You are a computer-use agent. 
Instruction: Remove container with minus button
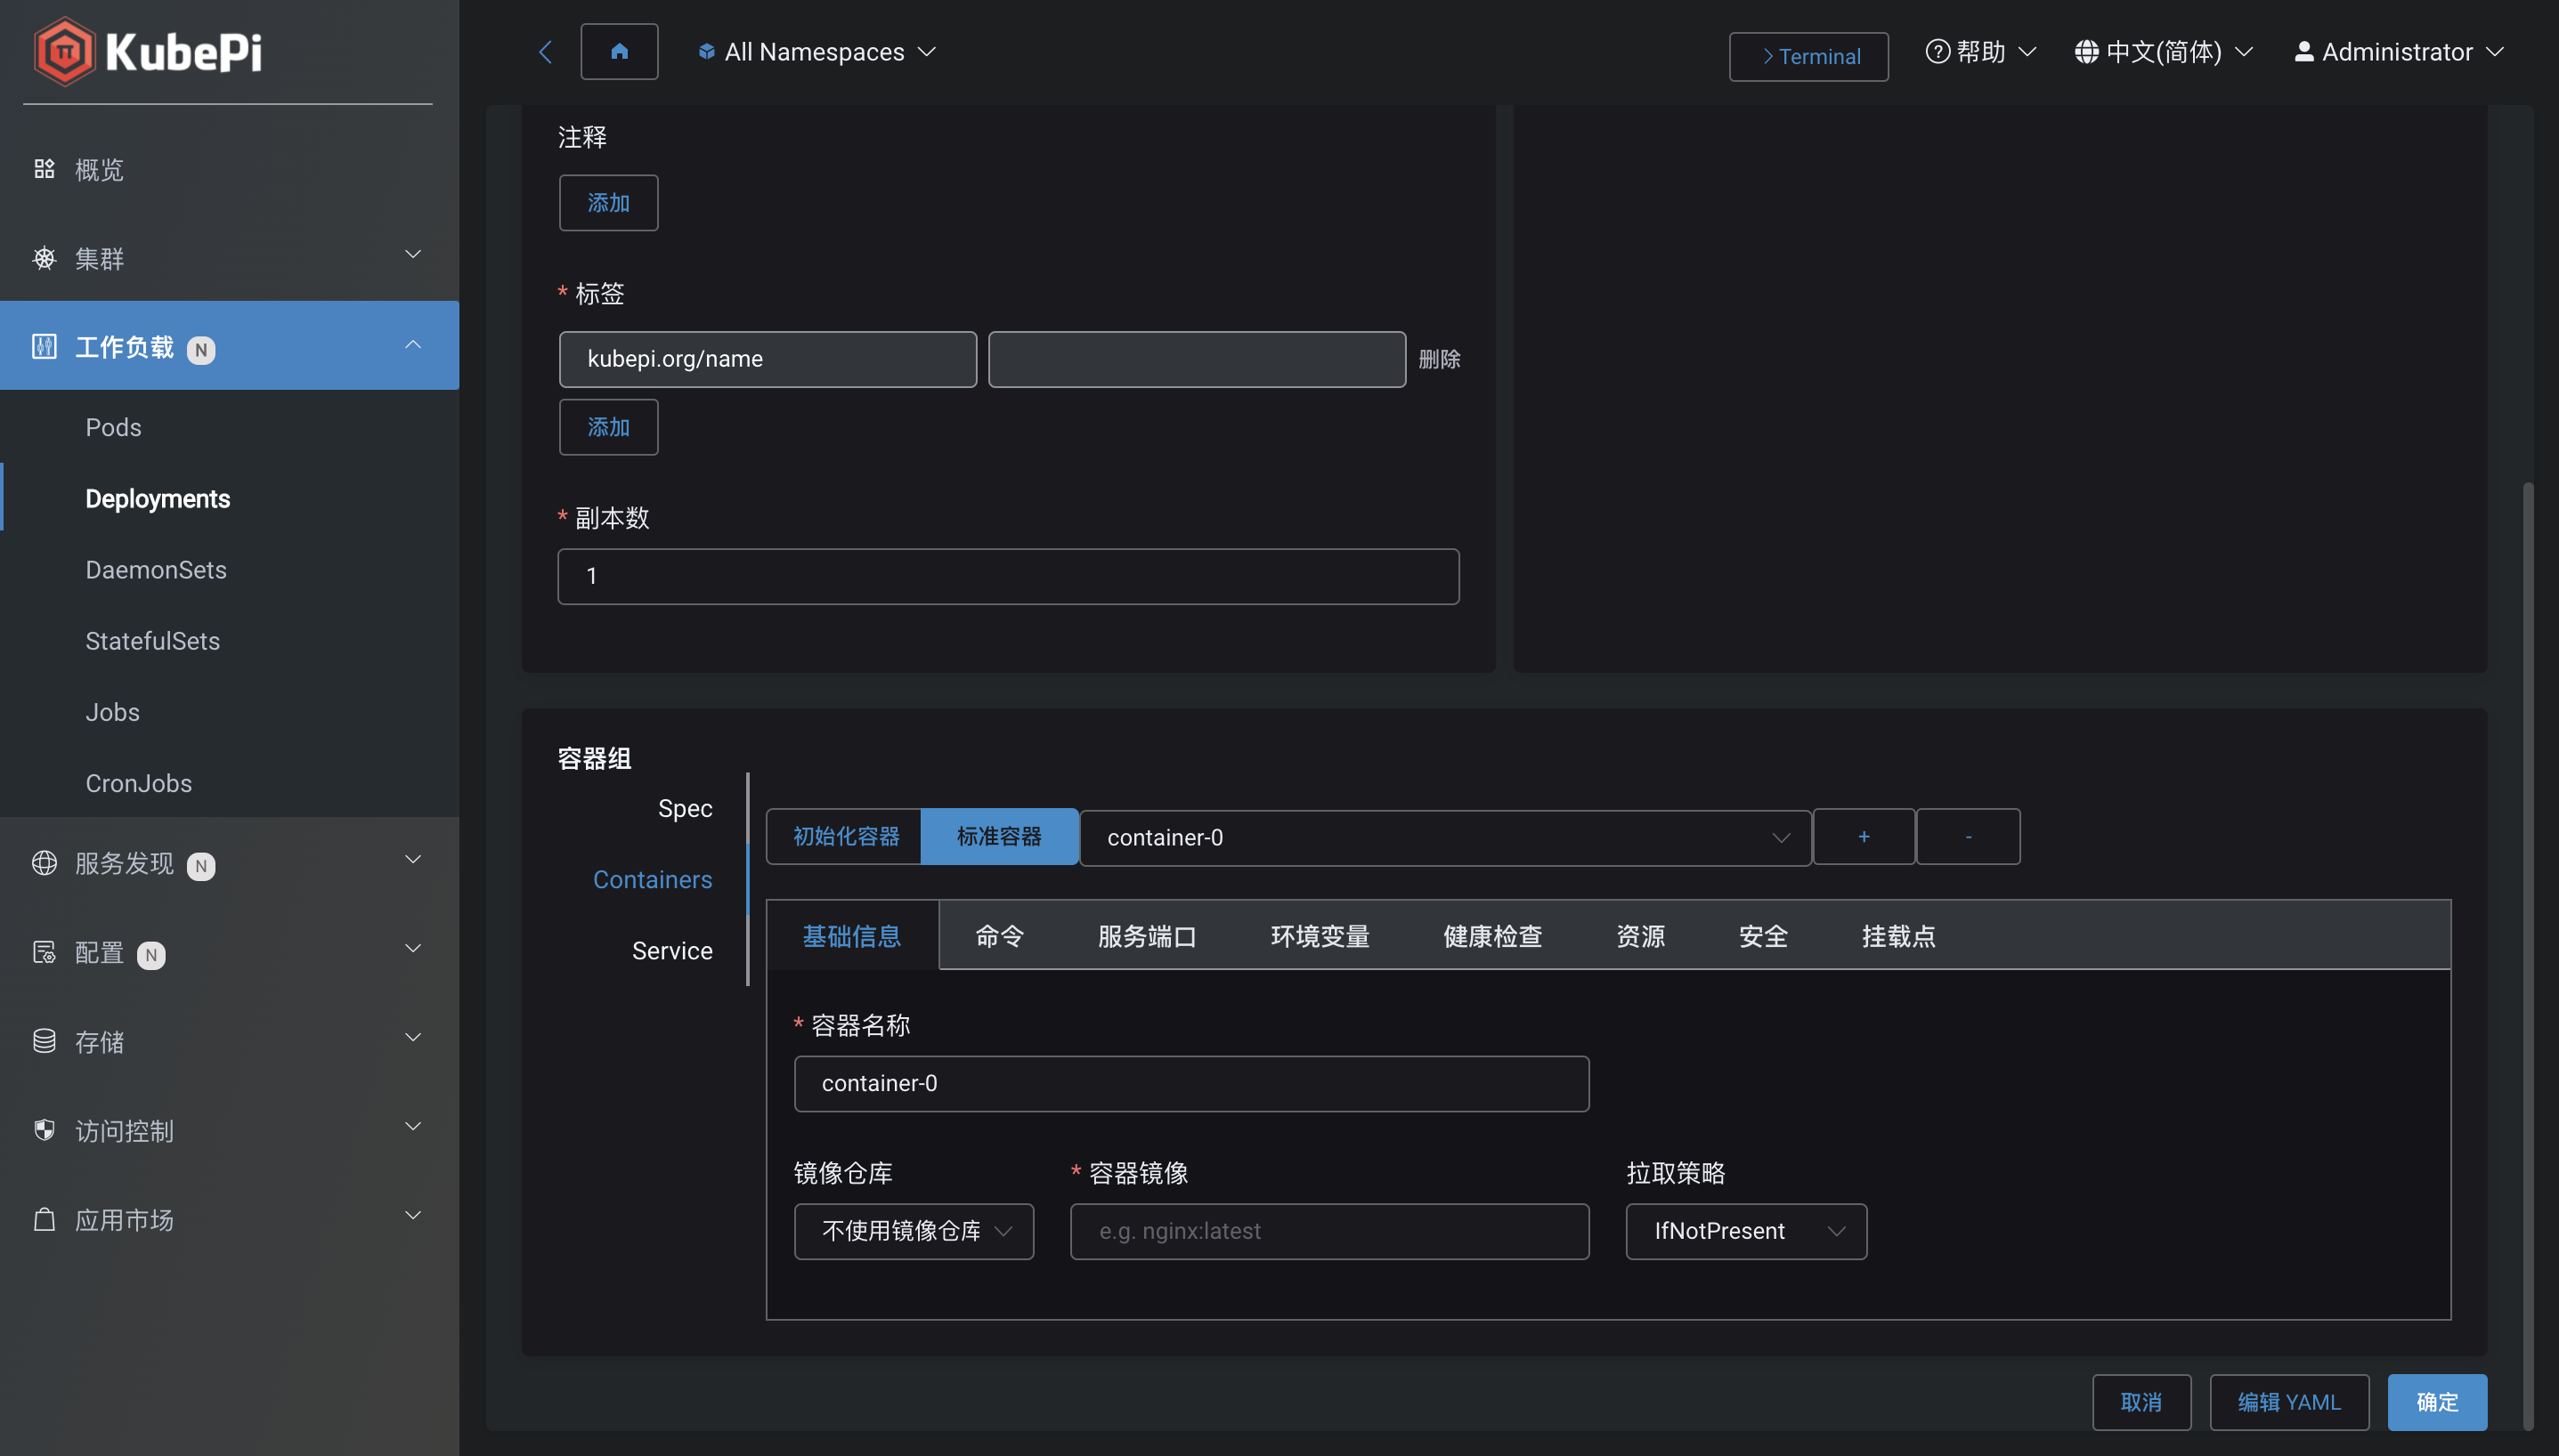1968,836
